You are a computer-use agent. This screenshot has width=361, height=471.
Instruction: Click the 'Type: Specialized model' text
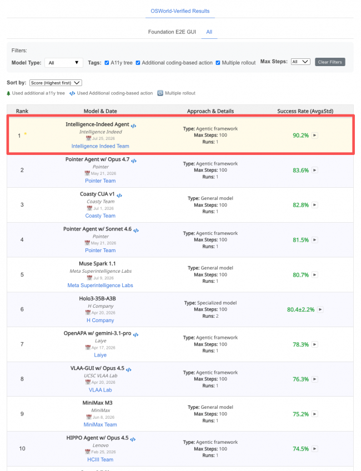click(x=210, y=303)
